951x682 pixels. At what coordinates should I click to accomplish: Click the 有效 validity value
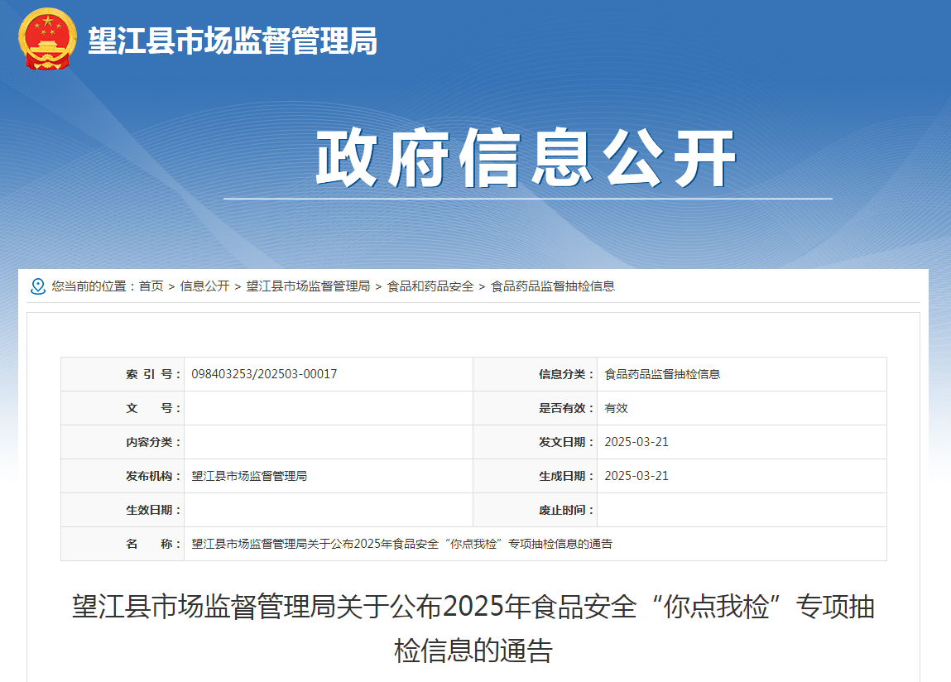(x=617, y=408)
